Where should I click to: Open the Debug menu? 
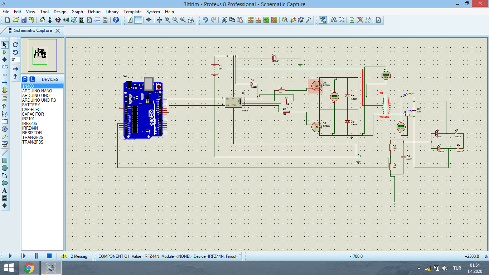tap(94, 11)
